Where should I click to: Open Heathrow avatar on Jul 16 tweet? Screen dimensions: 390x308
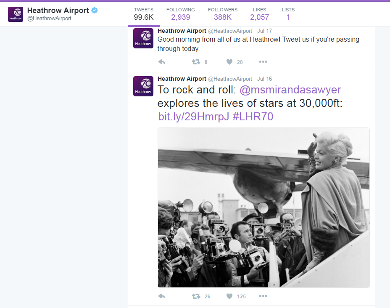pos(143,86)
